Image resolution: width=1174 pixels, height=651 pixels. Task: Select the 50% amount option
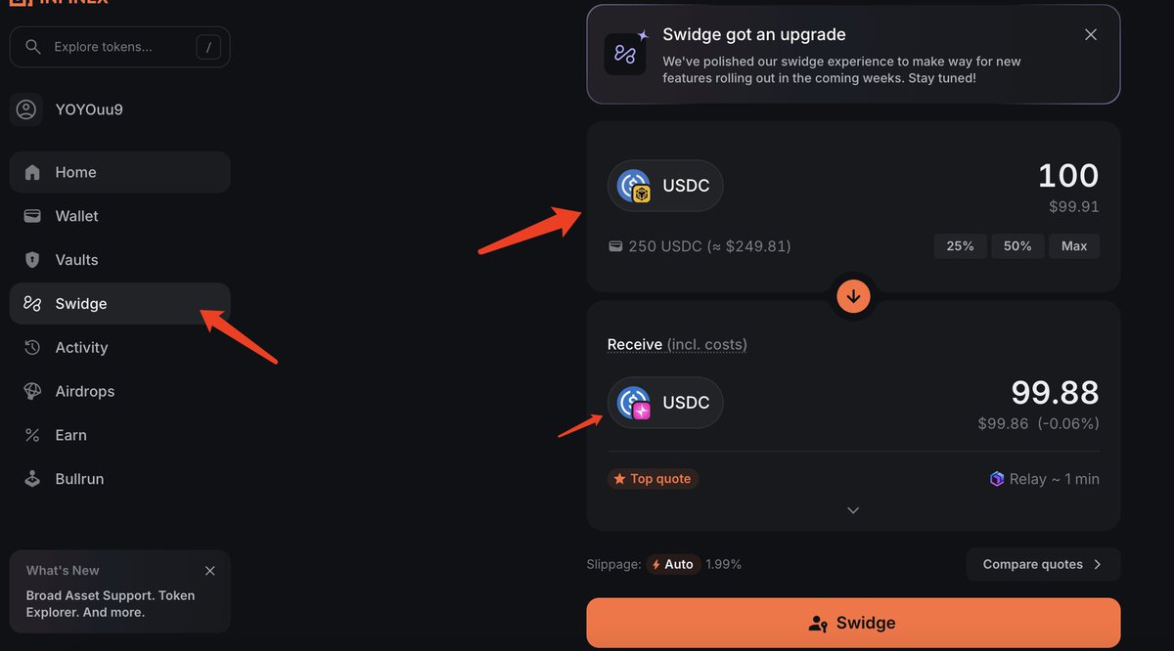click(1017, 246)
